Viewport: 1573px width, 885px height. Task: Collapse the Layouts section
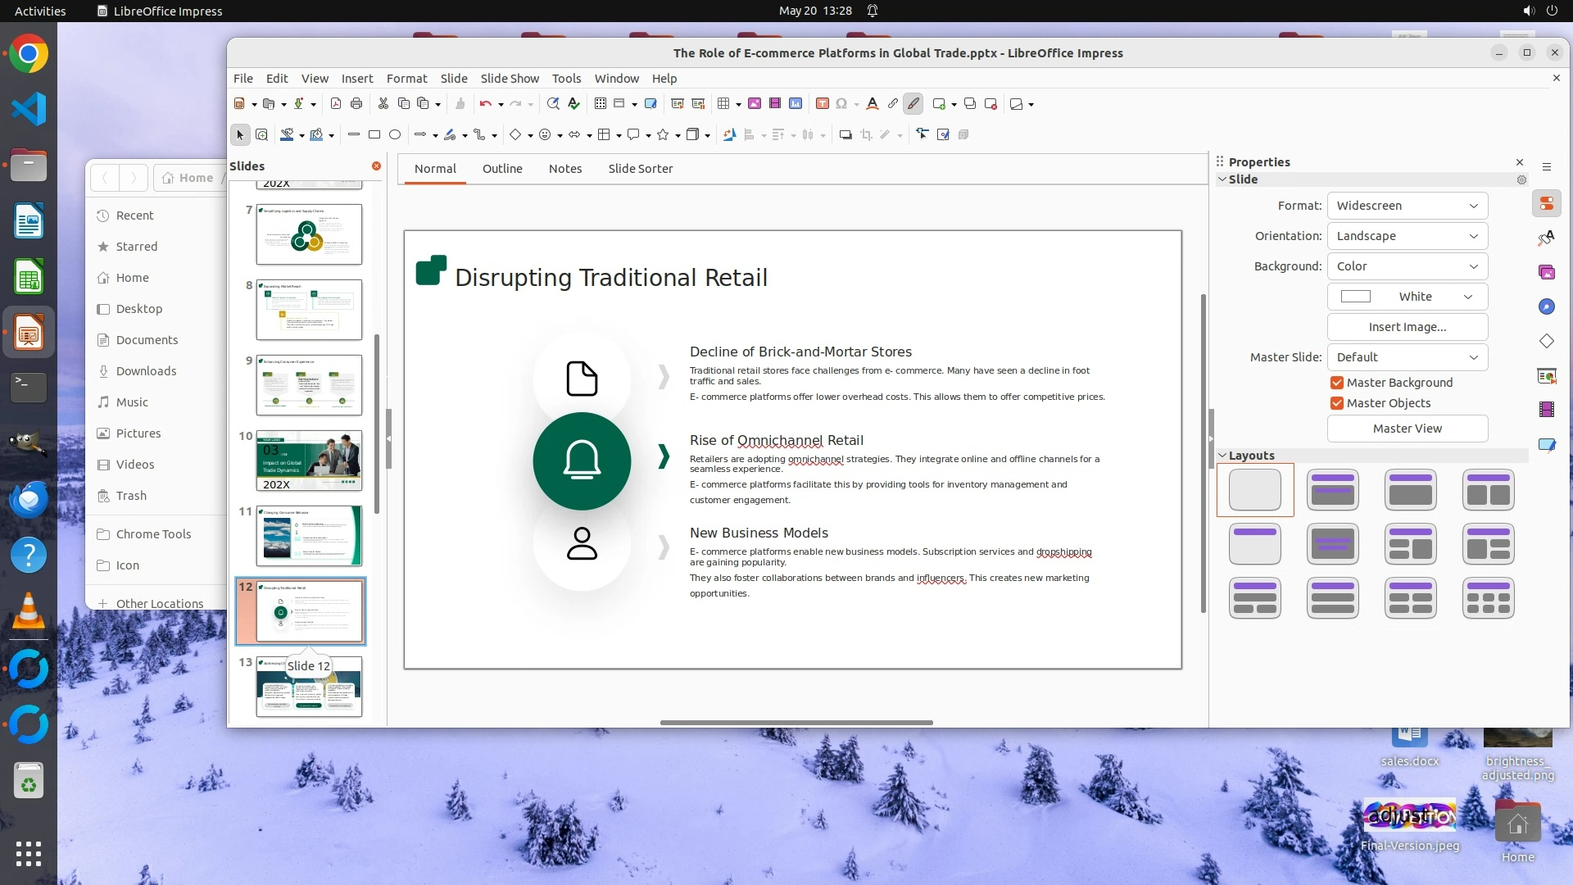click(x=1222, y=456)
